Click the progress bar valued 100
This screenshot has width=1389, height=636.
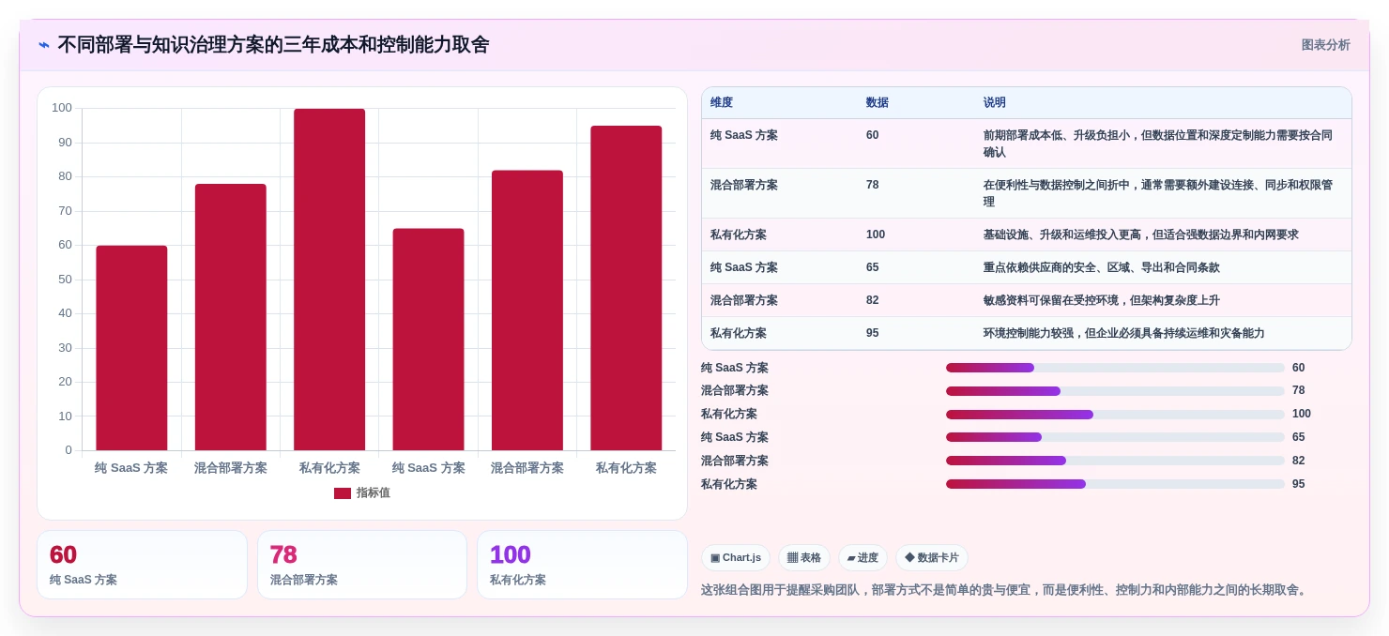point(1115,415)
